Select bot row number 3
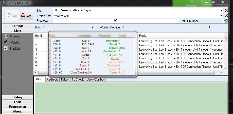Screen dimensions: 233x114 (36, 50)
